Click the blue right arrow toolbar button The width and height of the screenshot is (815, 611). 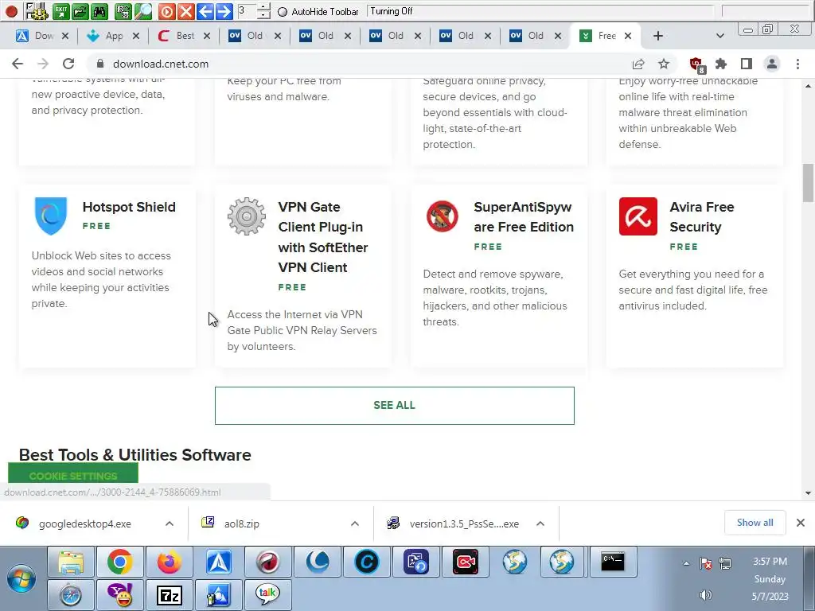pos(224,11)
